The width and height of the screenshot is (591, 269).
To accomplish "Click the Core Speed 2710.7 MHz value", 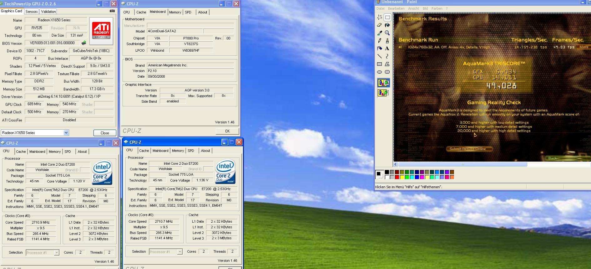I will tap(164, 221).
